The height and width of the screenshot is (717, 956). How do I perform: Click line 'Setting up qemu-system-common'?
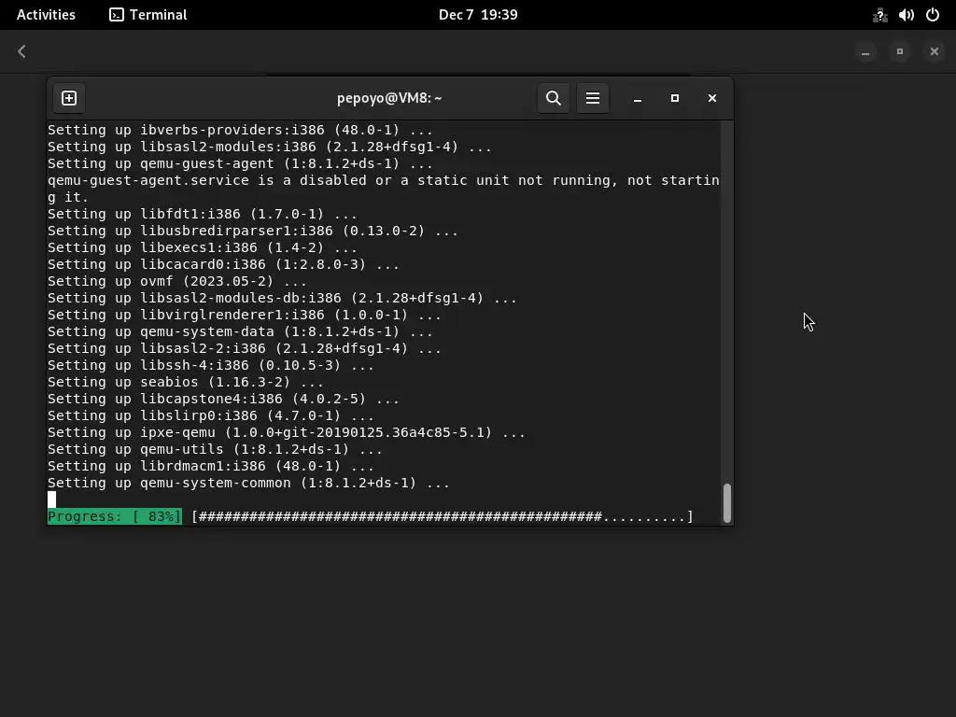tap(248, 483)
